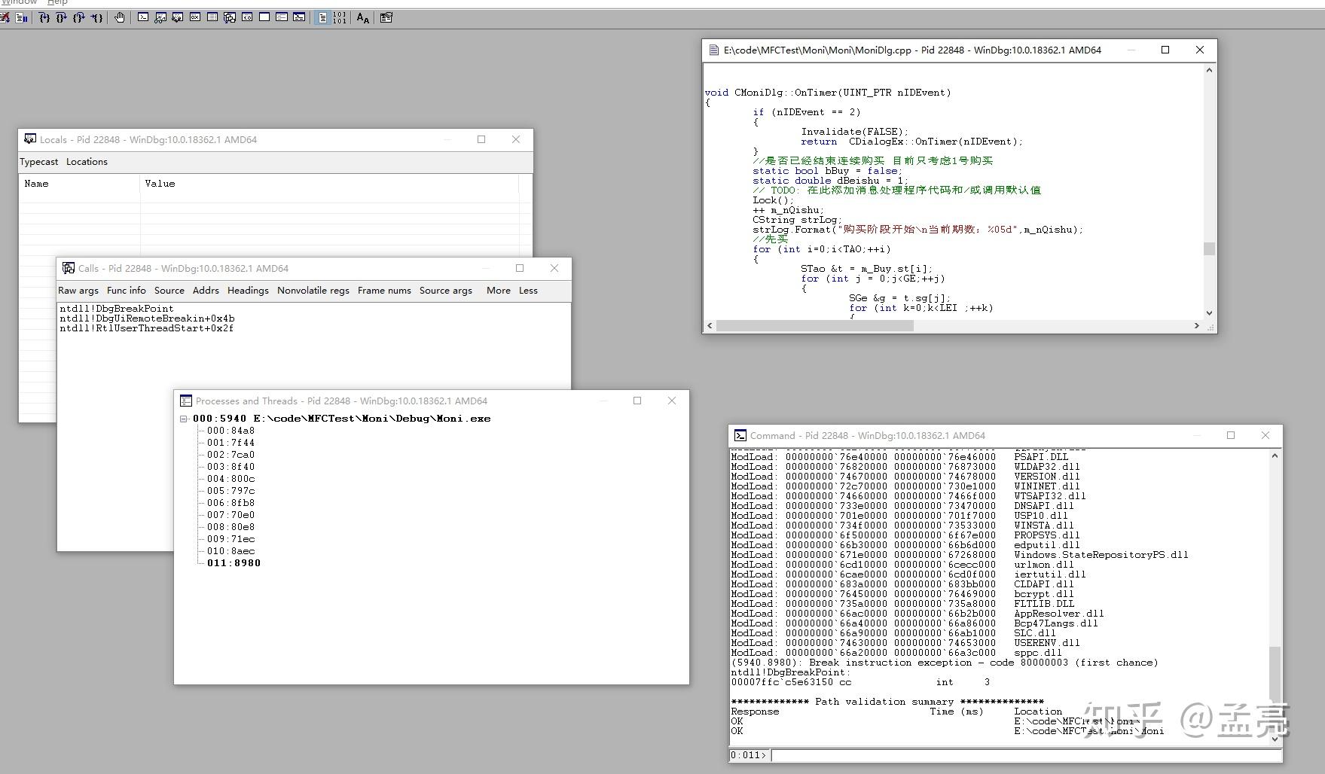The width and height of the screenshot is (1325, 774).
Task: Collapse the 000:5940 Moni.exe process node
Action: 184,419
